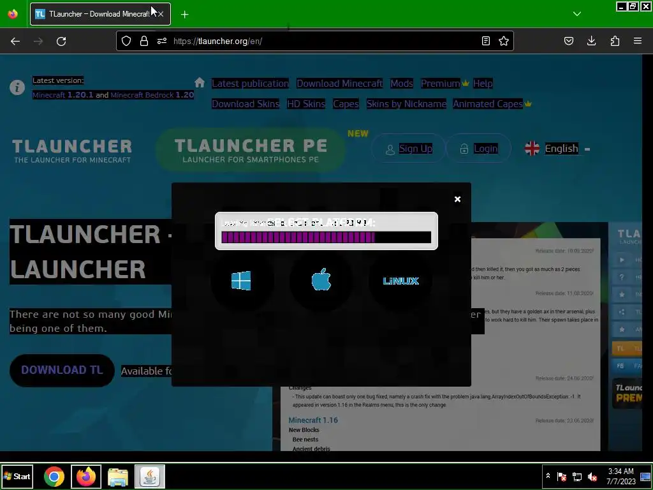Image resolution: width=653 pixels, height=490 pixels.
Task: Open the Action Center flag tray icon
Action: coord(562,477)
